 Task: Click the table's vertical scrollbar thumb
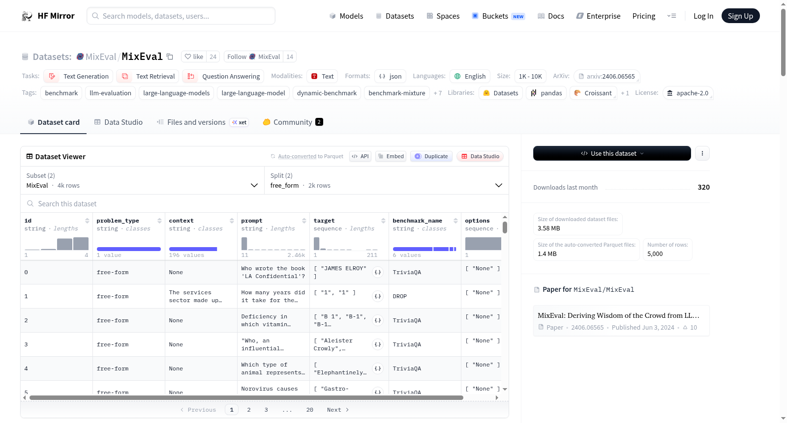point(505,227)
